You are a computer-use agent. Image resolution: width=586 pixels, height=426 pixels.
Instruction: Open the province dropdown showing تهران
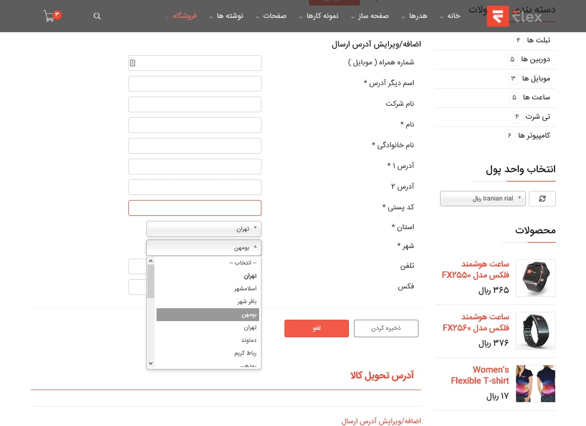(x=203, y=229)
